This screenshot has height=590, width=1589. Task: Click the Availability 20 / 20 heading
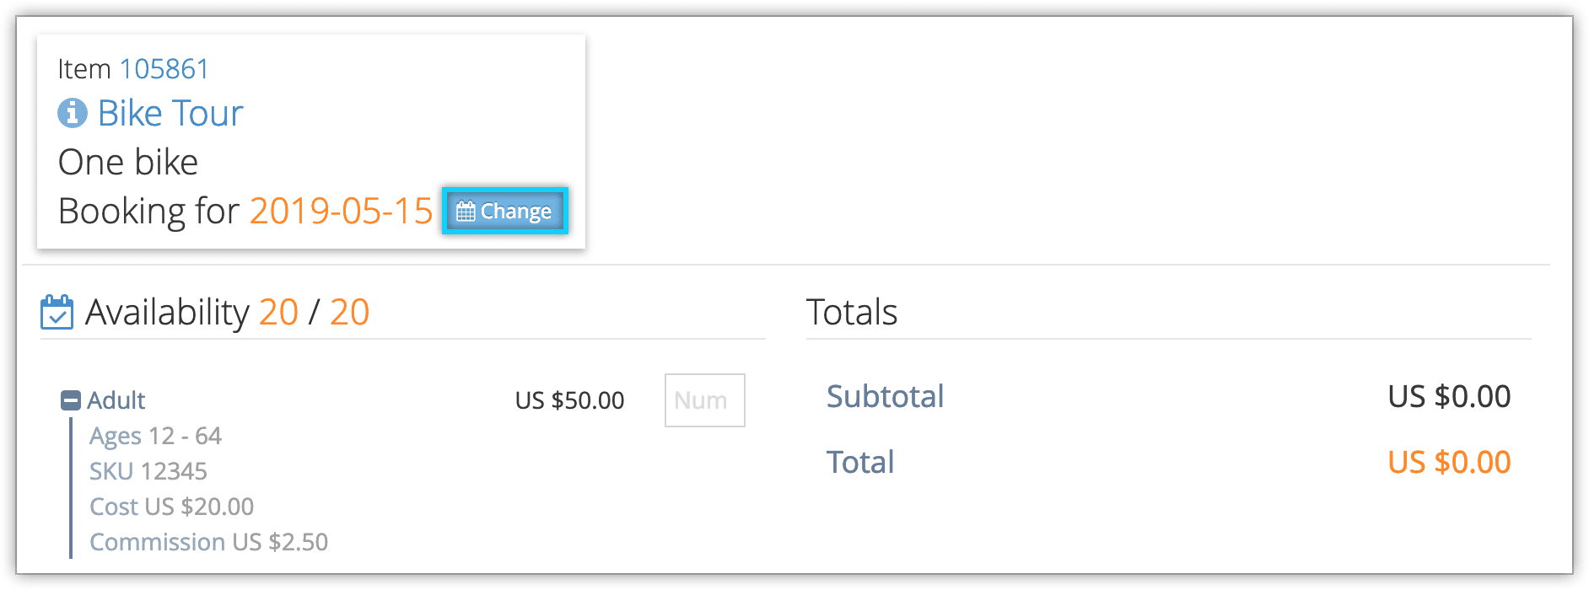227,312
